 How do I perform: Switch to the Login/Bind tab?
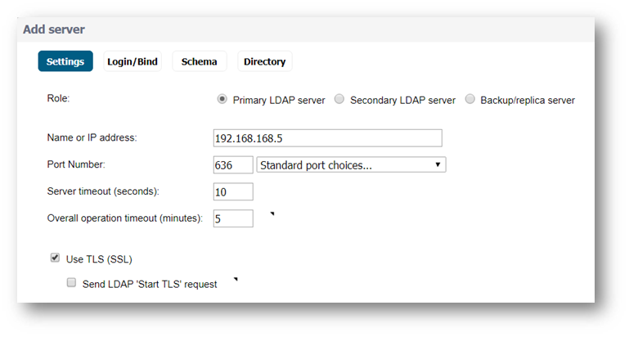[133, 61]
